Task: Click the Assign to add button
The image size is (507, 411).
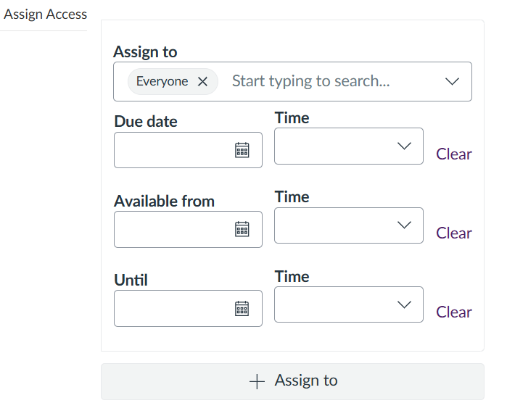Action: [x=292, y=381]
